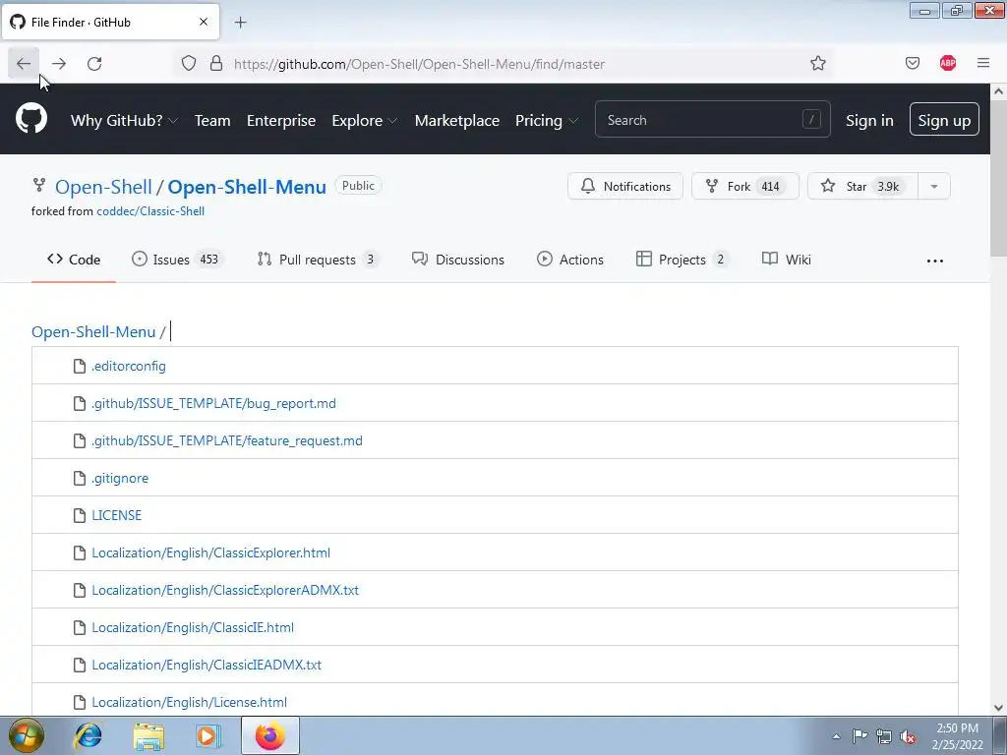Launch Windows Media Player from taskbar
The height and width of the screenshot is (755, 1007).
point(208,735)
